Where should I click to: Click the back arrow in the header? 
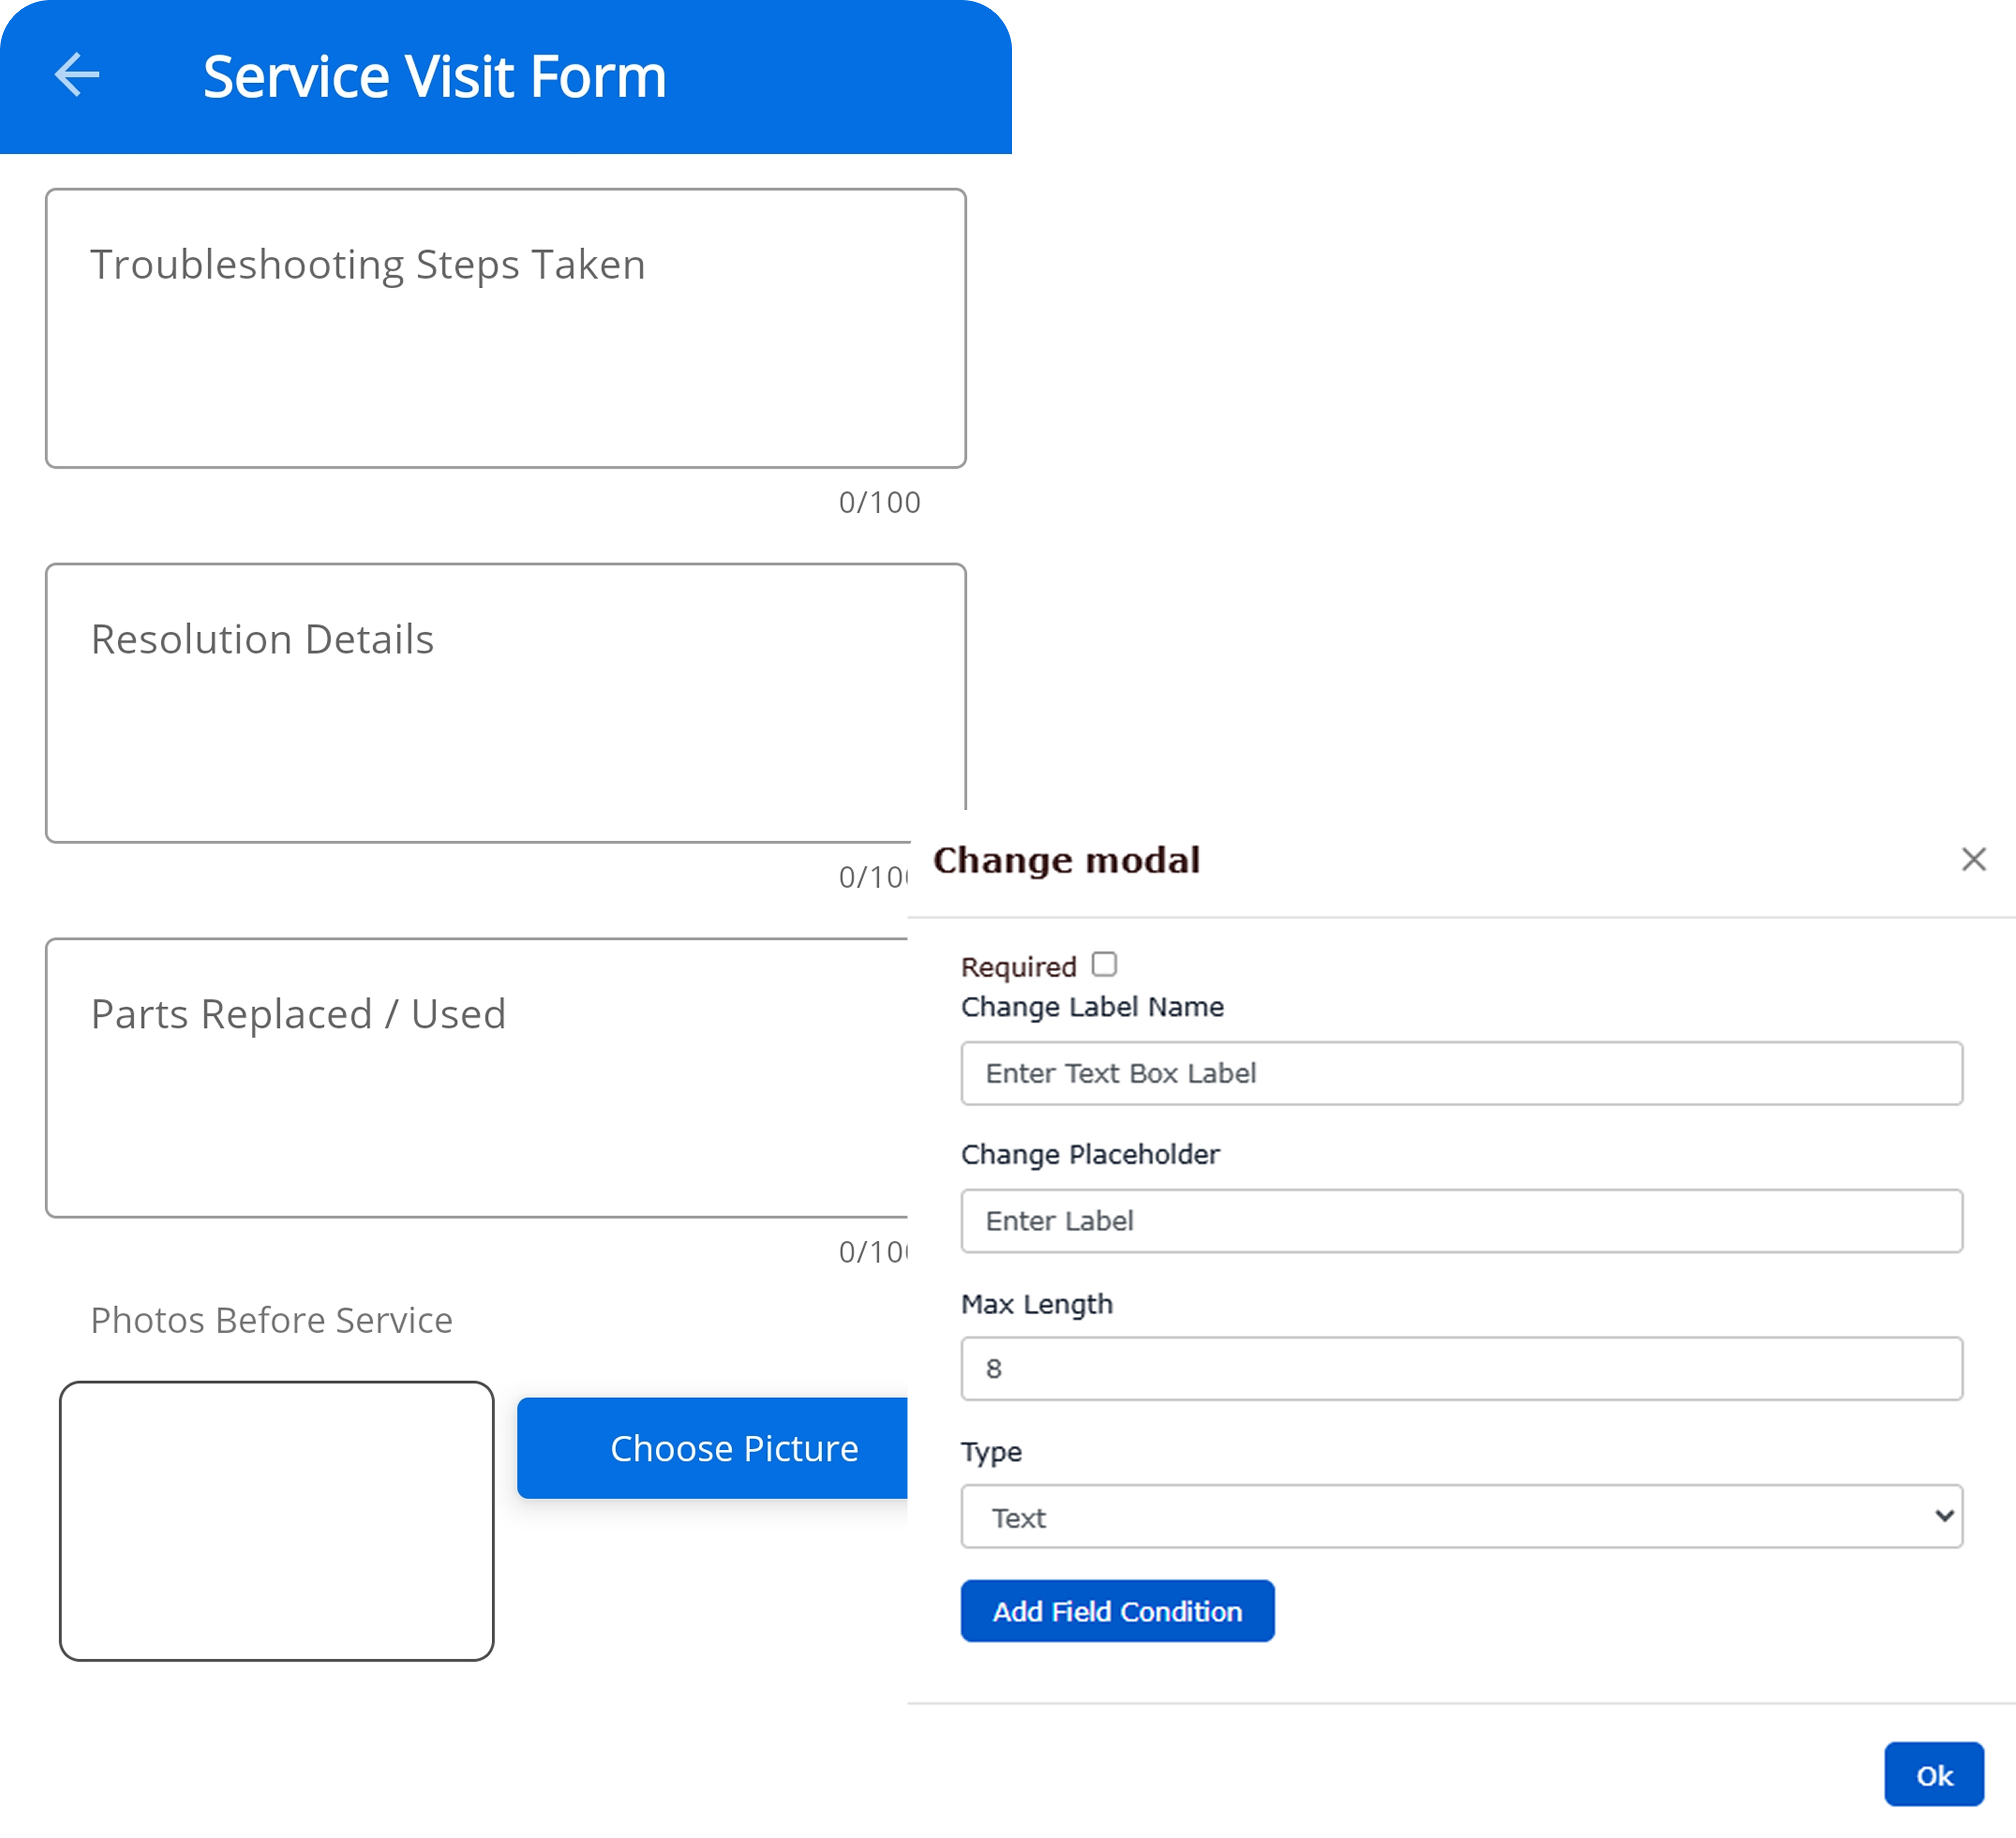[77, 76]
